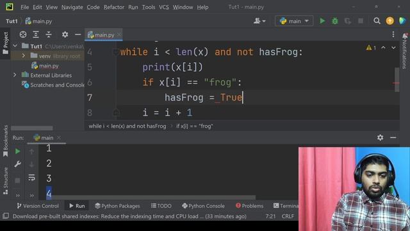This screenshot has height=231, width=410.
Task: Open the Notifications sidebar
Action: 404,51
